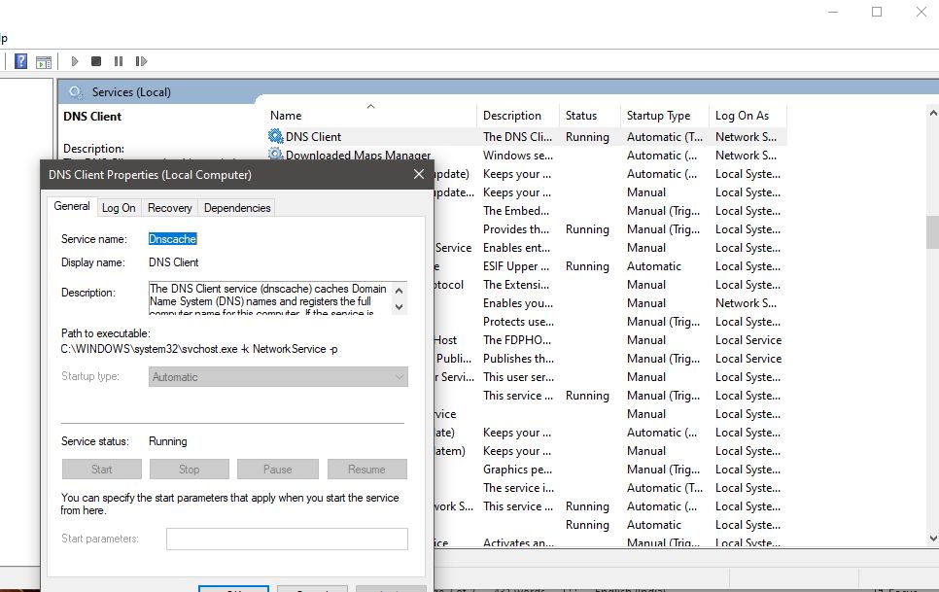The image size is (939, 592).
Task: Click 'Provides th...' description cell
Action: pos(515,229)
